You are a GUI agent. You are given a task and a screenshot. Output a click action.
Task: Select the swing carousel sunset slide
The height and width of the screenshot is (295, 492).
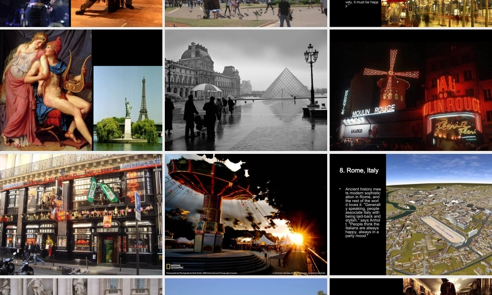click(x=246, y=214)
